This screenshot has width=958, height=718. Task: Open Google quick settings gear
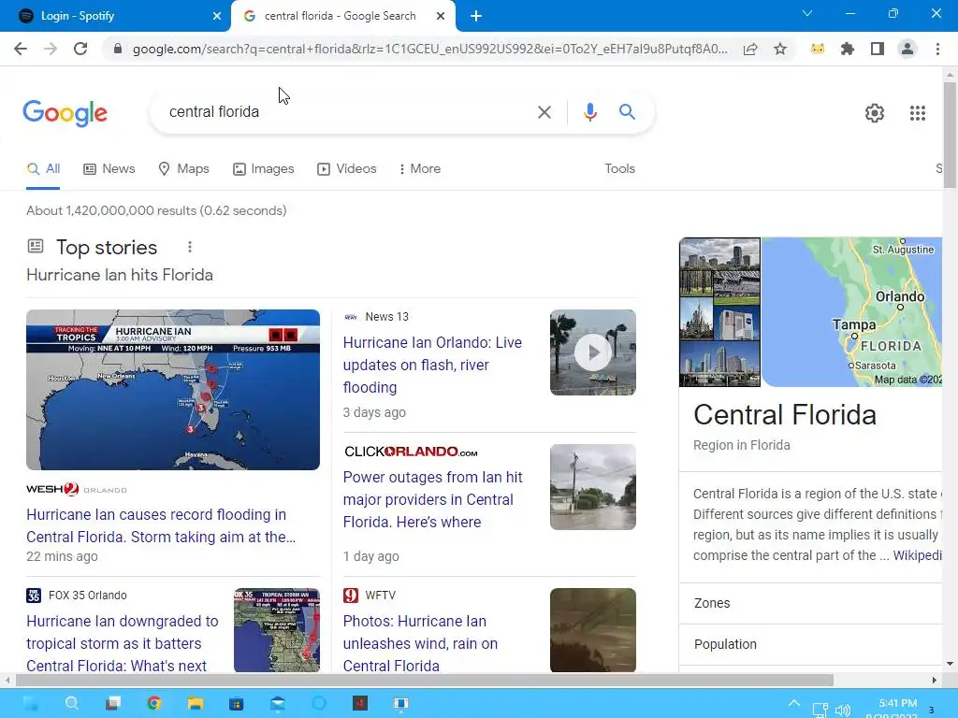[x=875, y=113]
